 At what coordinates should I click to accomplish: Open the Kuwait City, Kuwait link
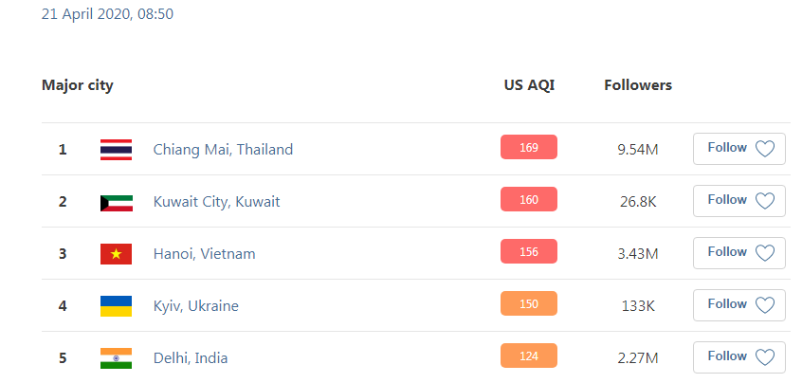[216, 201]
